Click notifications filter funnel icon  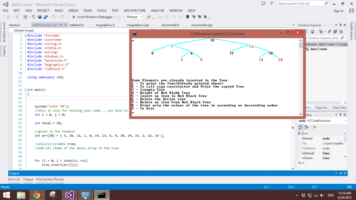click(272, 4)
